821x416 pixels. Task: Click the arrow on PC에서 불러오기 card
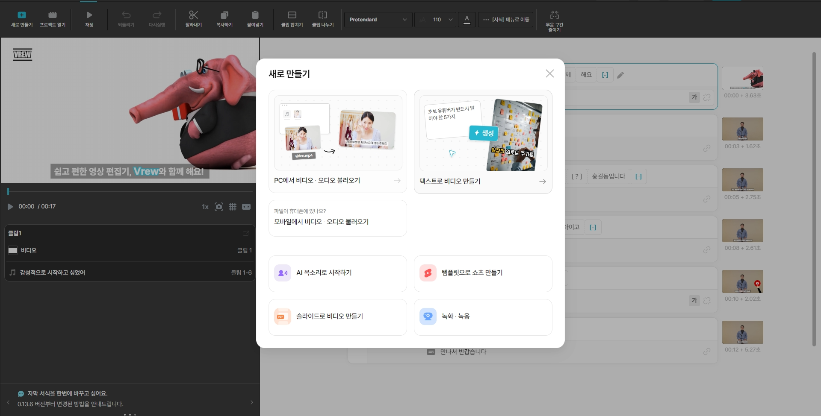(x=397, y=181)
